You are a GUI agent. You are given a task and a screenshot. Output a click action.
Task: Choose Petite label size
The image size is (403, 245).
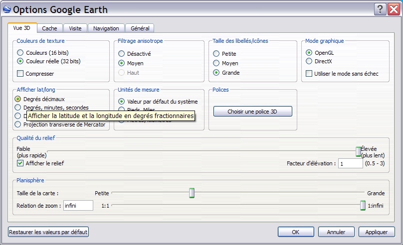224,54
